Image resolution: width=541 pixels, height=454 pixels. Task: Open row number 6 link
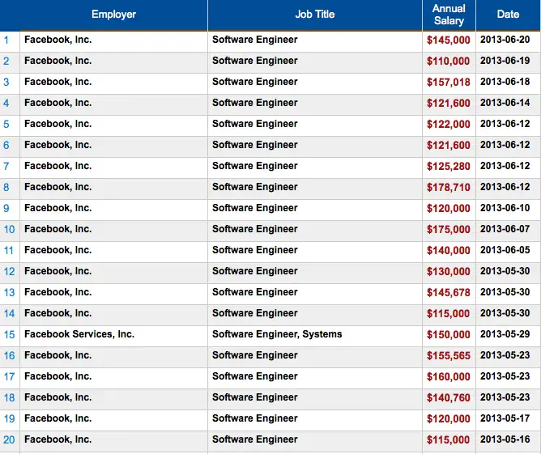(x=6, y=145)
